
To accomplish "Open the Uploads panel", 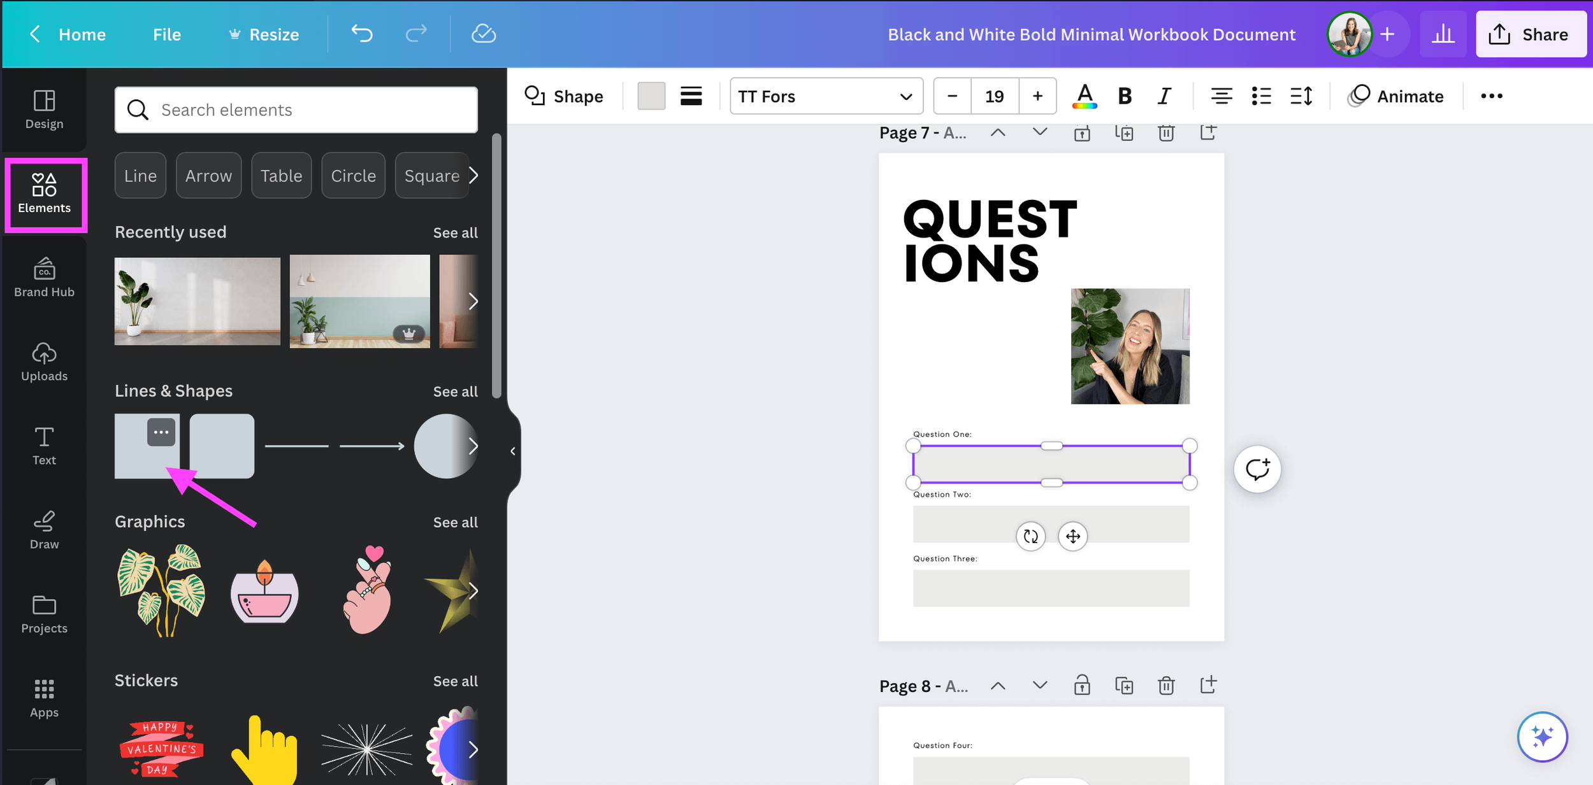I will click(x=44, y=362).
